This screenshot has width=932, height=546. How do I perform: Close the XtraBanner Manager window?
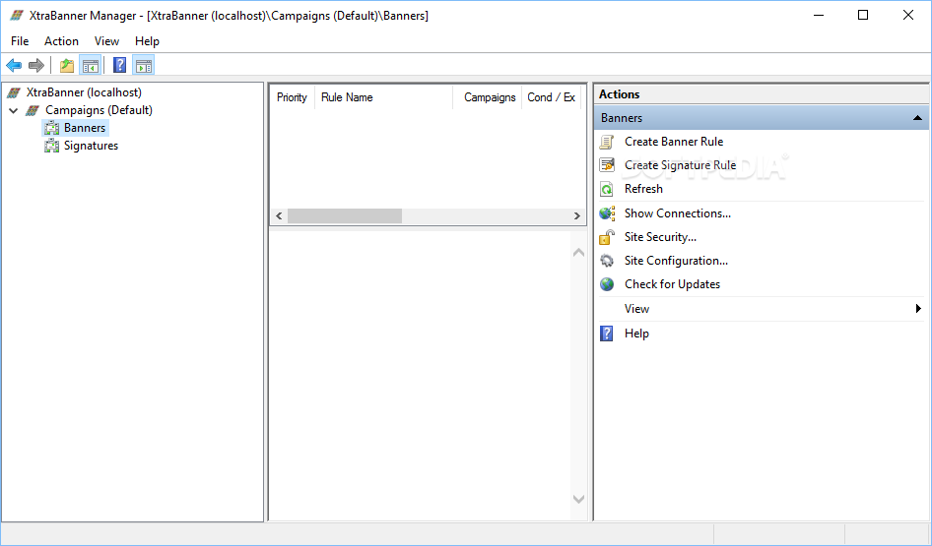(908, 16)
